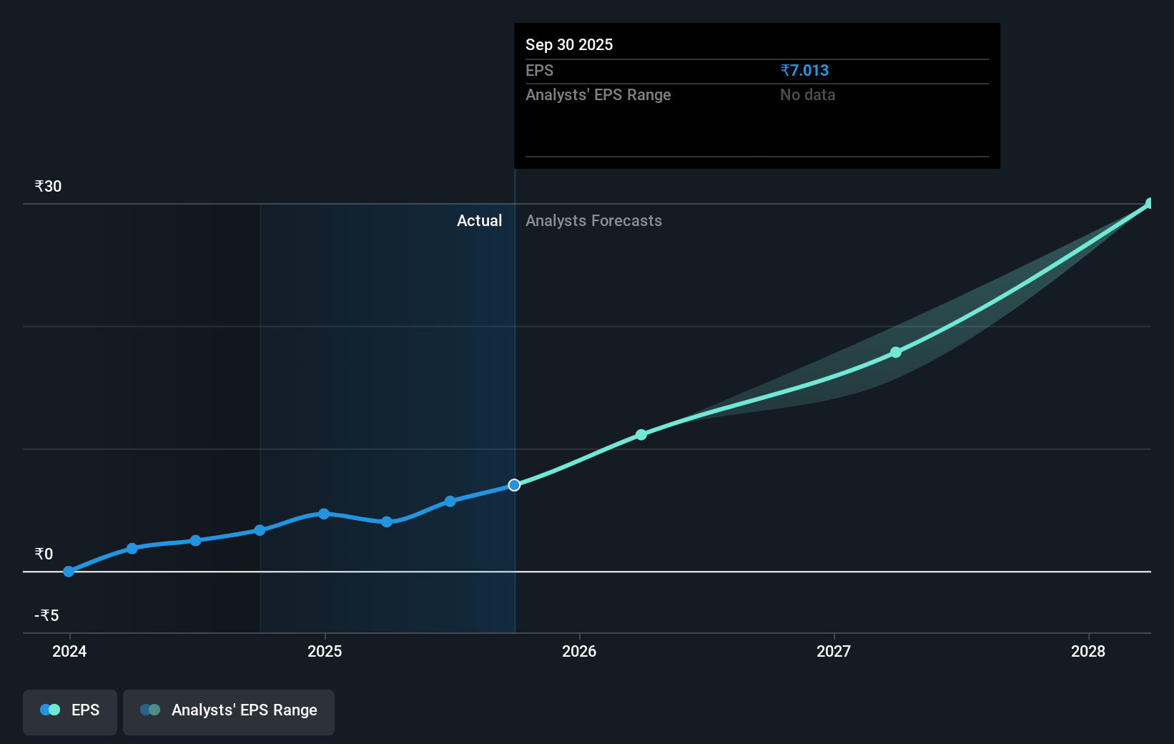Click the mid-2026 green data point
Screen dimensions: 1174x744
tap(641, 434)
